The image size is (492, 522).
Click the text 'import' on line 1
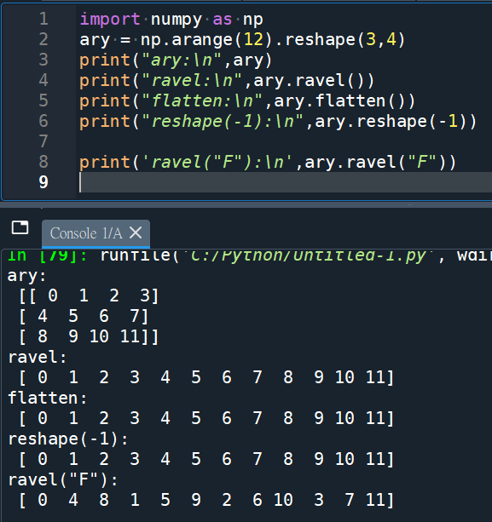[110, 19]
